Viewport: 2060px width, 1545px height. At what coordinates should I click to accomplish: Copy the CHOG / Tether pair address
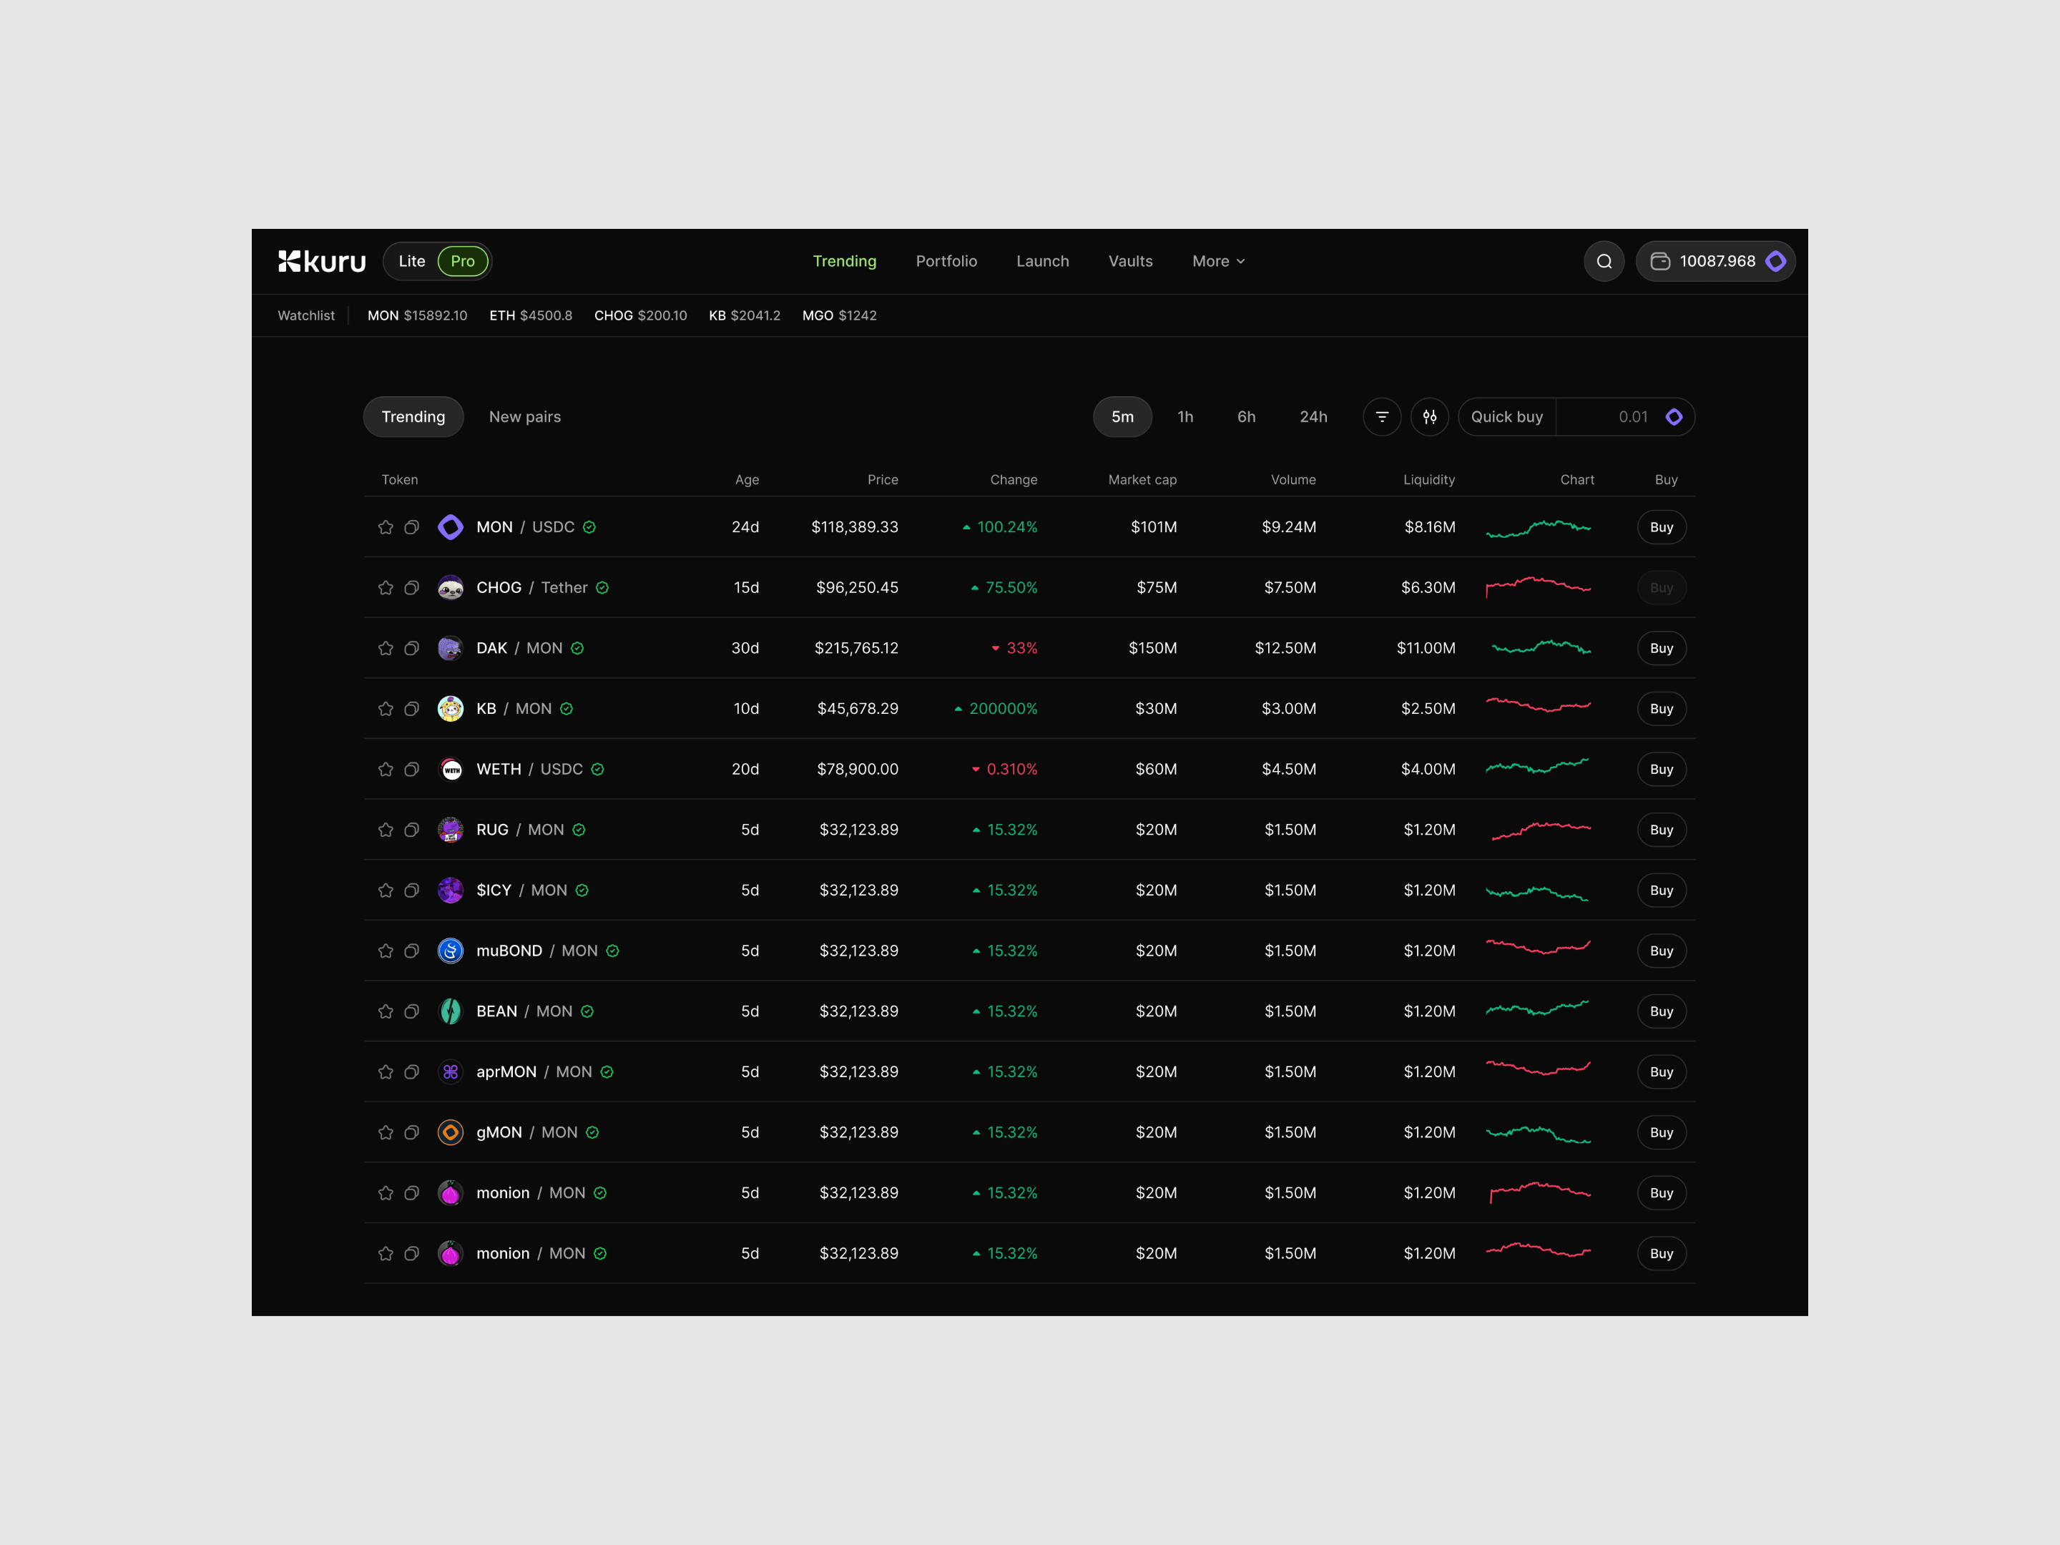pos(411,588)
